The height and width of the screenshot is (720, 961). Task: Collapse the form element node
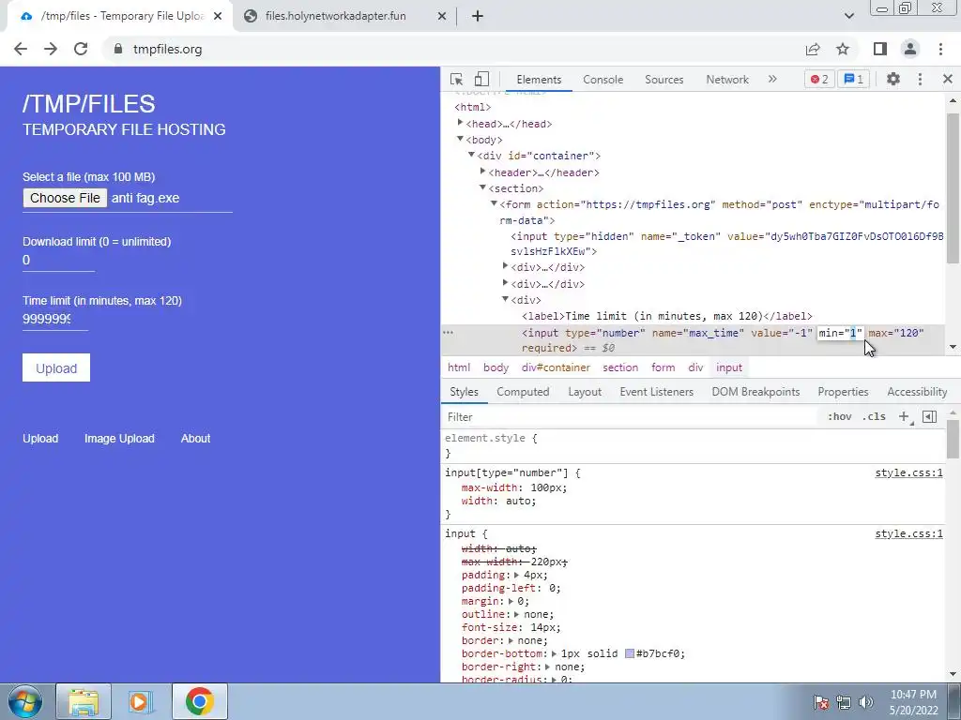coord(494,203)
